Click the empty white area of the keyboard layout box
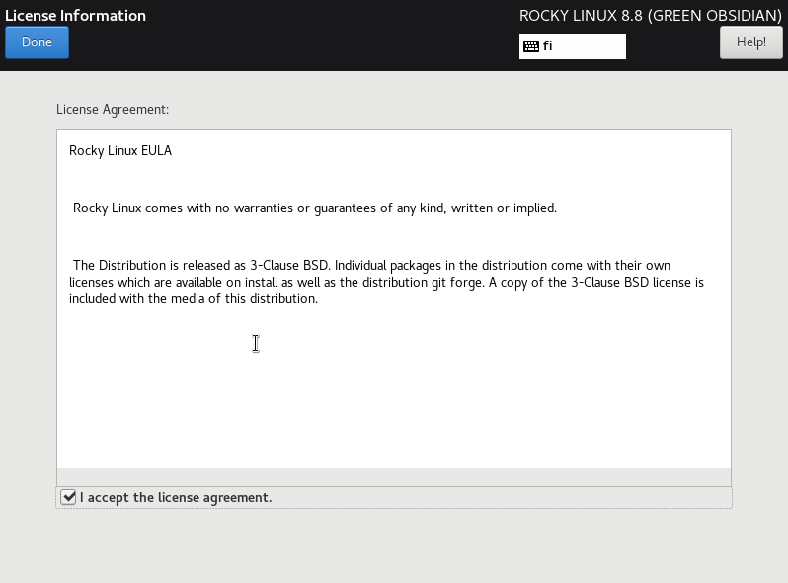 (x=592, y=46)
